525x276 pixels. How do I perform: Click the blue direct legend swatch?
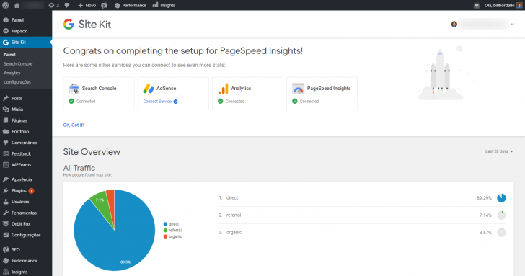click(165, 224)
